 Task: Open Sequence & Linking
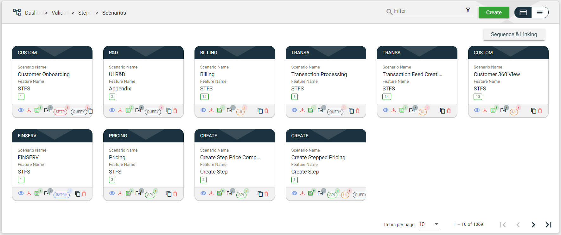[514, 35]
